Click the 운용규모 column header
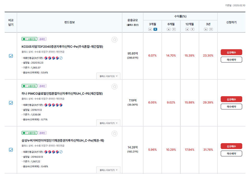This screenshot has width=249, height=174. point(133,22)
